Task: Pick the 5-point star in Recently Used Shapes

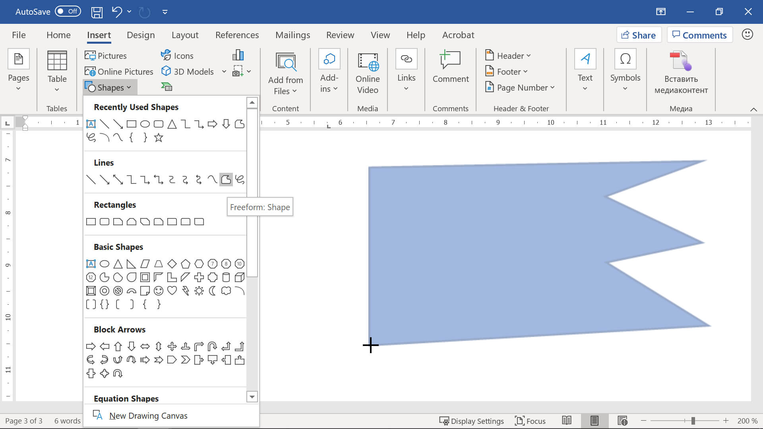Action: click(x=159, y=138)
